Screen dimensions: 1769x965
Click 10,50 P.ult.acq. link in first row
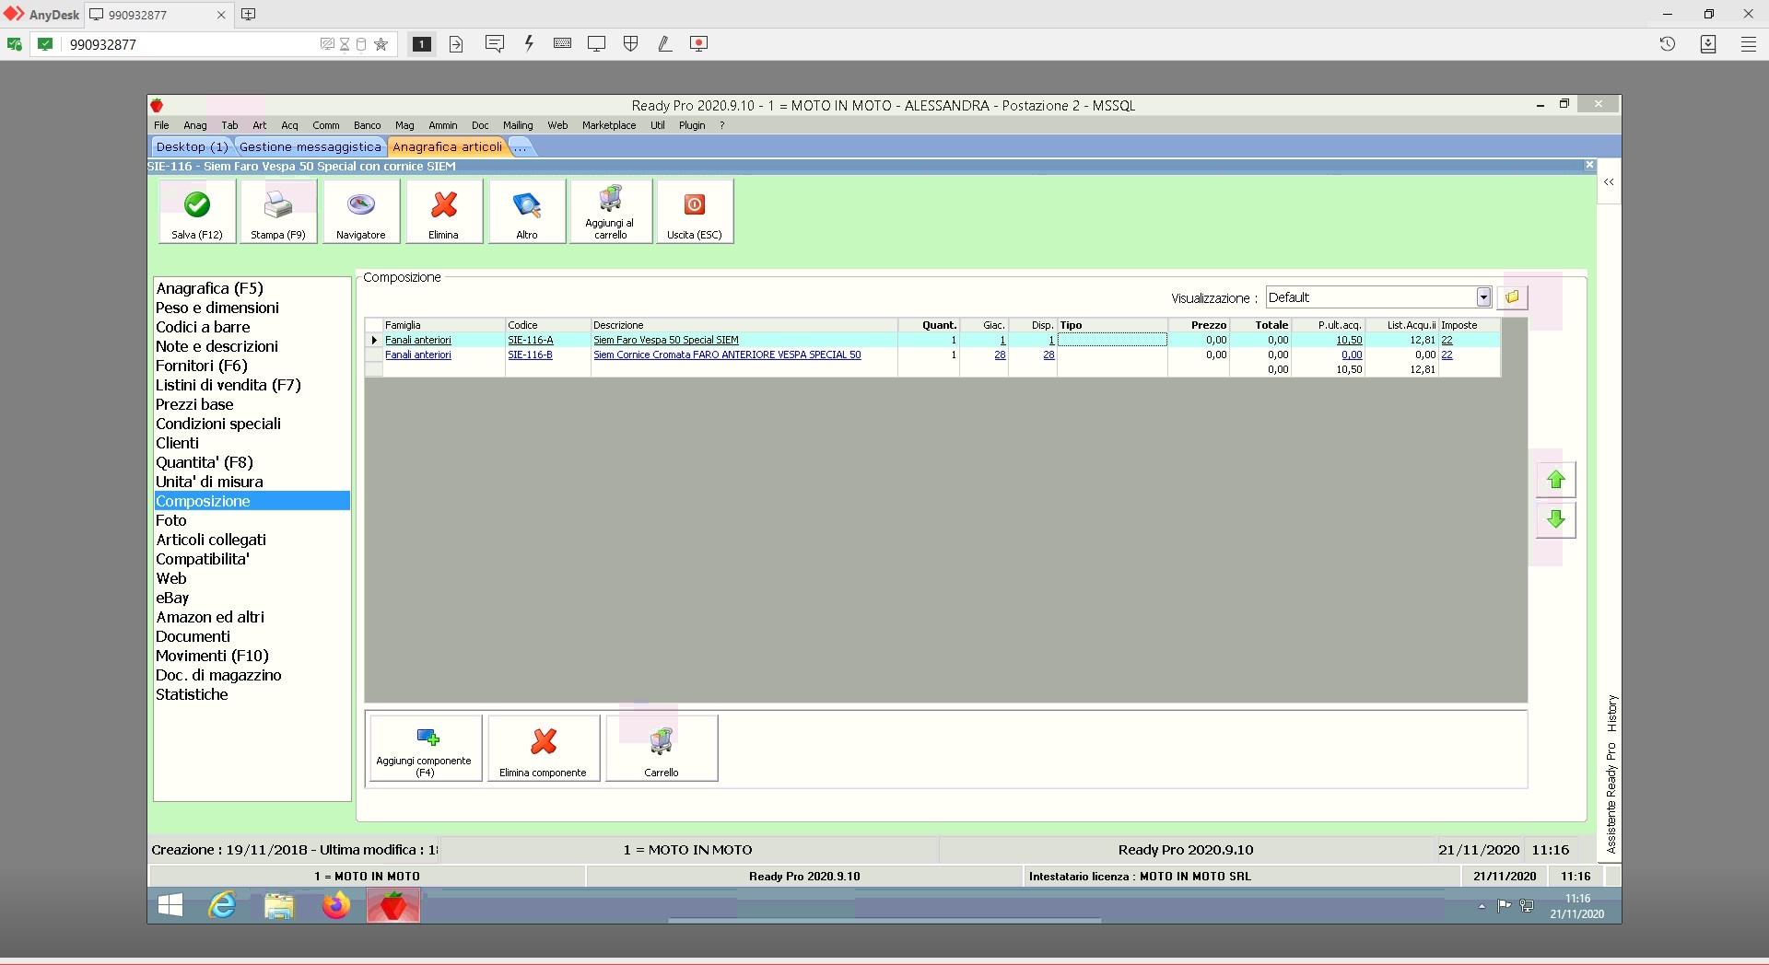pyautogui.click(x=1349, y=340)
